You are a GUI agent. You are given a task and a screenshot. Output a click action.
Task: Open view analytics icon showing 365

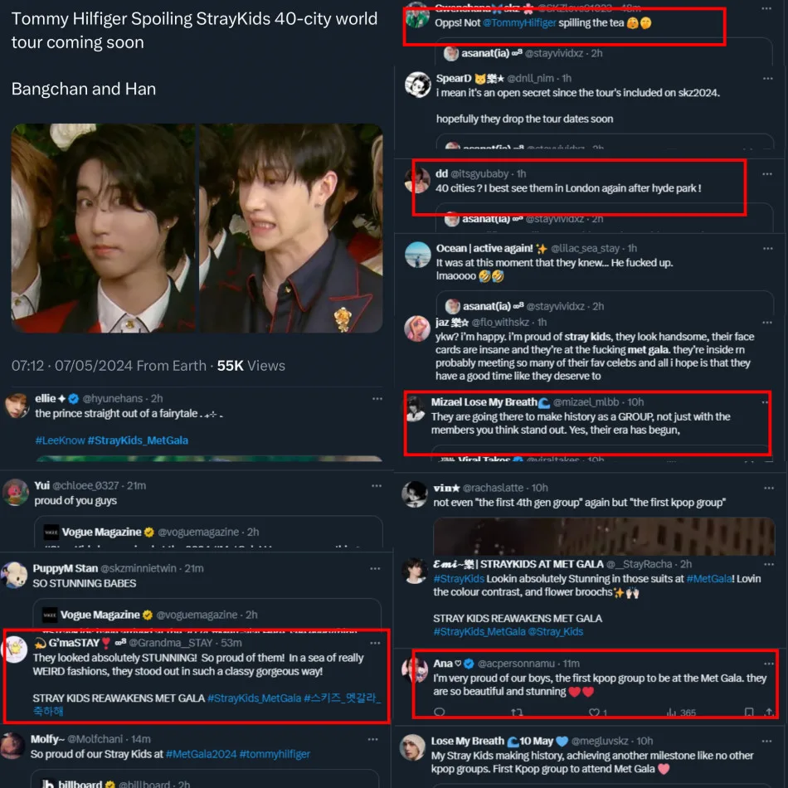click(681, 713)
